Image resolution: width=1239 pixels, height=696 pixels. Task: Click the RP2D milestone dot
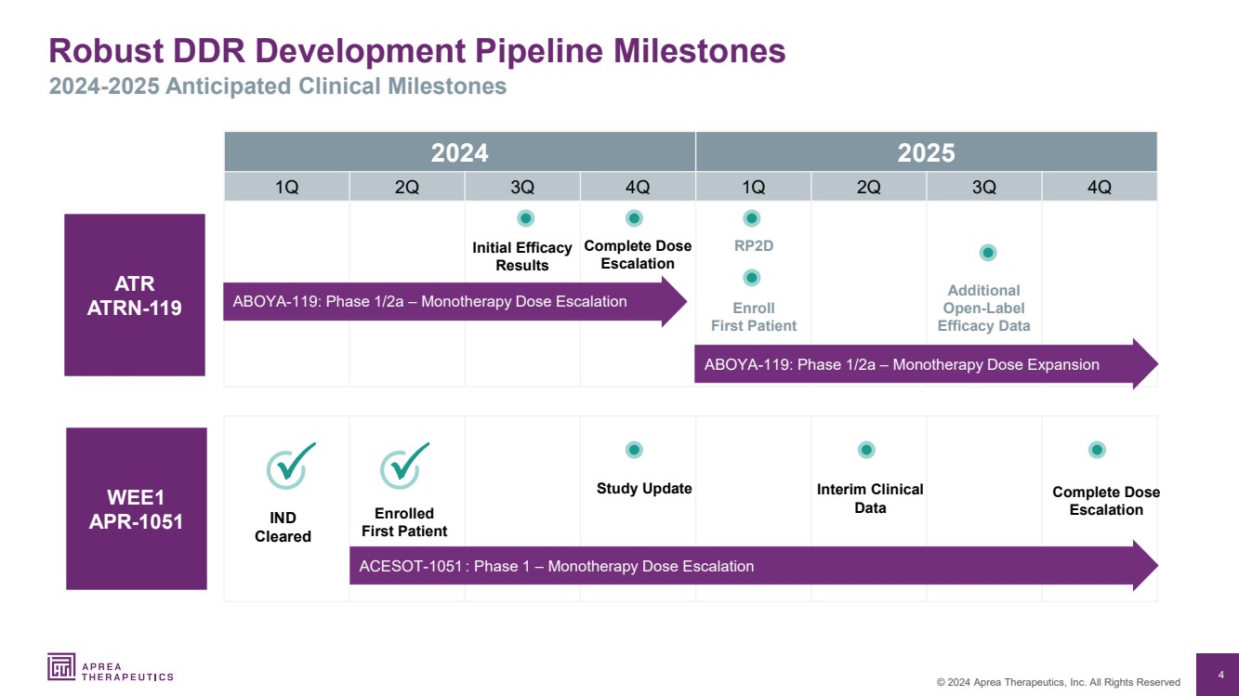click(752, 218)
